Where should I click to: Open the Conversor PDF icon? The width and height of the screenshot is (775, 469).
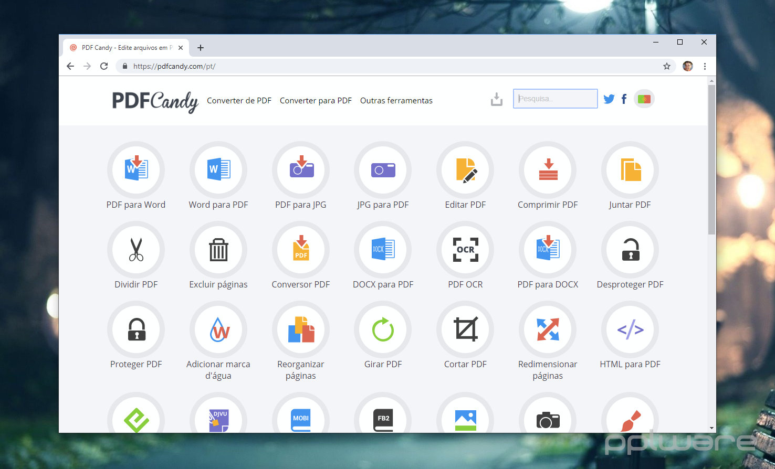click(x=301, y=250)
